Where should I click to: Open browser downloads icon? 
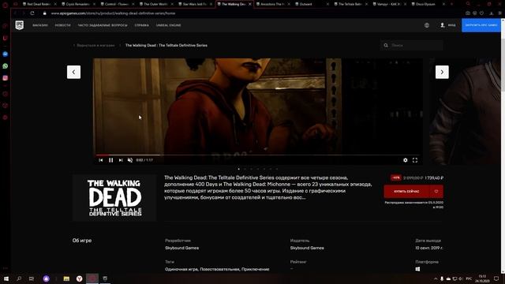click(491, 13)
